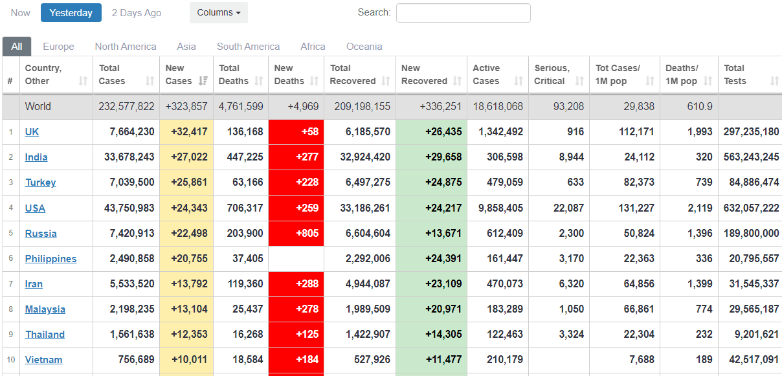
Task: Sort by Serious, Critical column icon
Action: click(579, 81)
